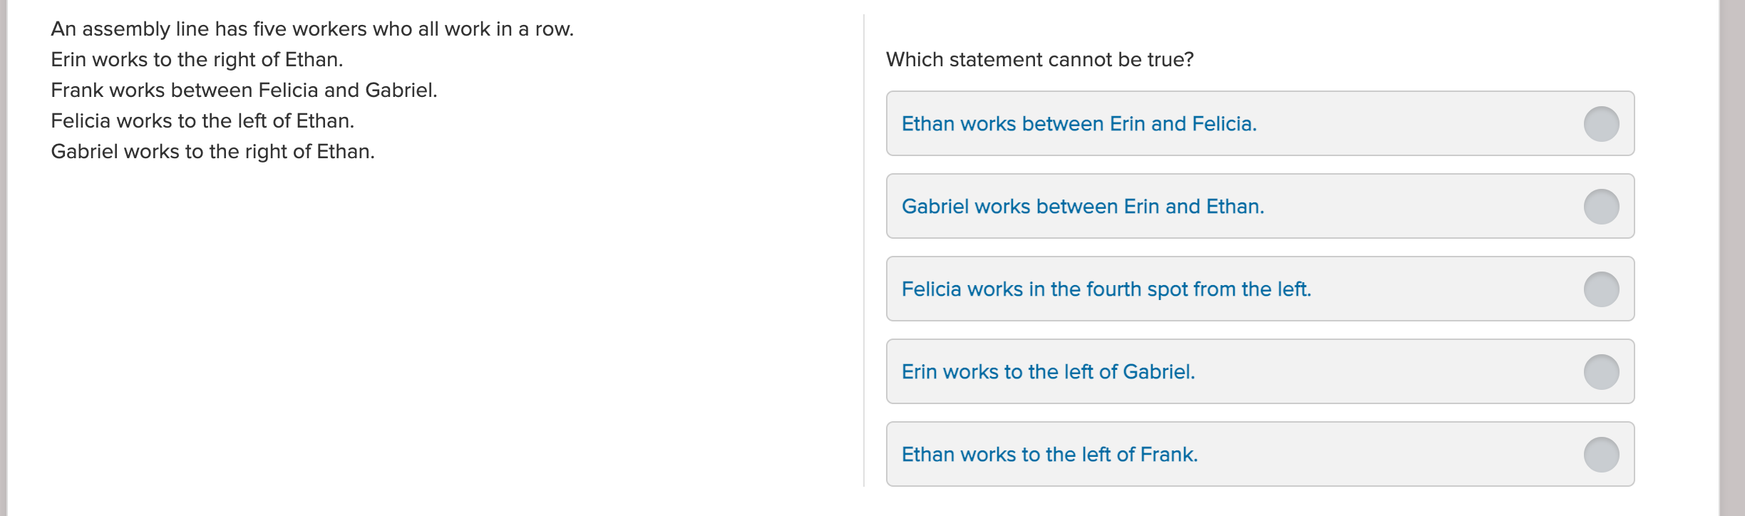Select radio for Ethan between Erin and Felicia
The image size is (1745, 516).
pos(1601,124)
